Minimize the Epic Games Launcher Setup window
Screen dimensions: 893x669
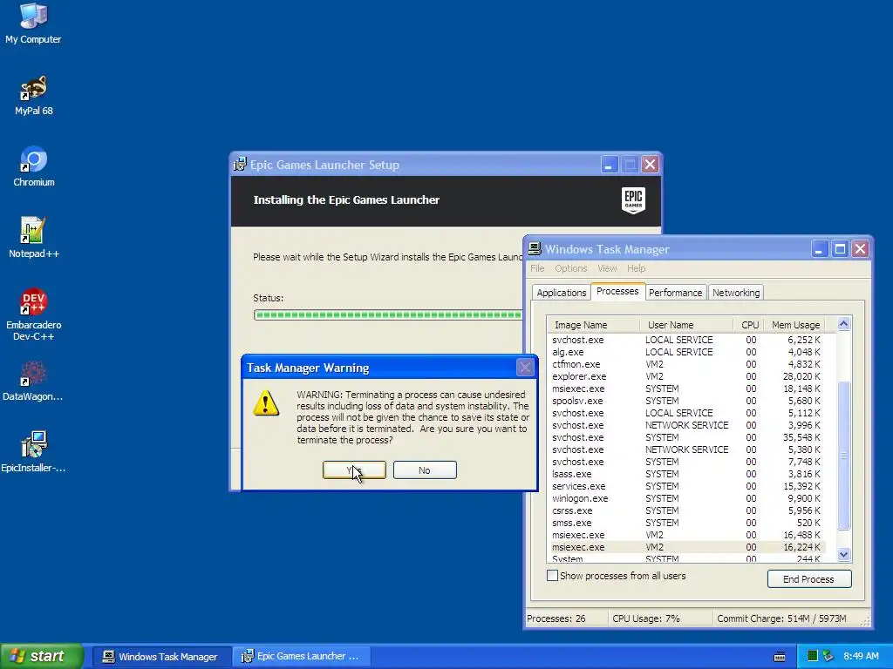point(609,165)
